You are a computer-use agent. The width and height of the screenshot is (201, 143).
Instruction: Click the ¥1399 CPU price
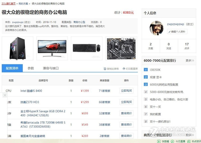pos(85,91)
